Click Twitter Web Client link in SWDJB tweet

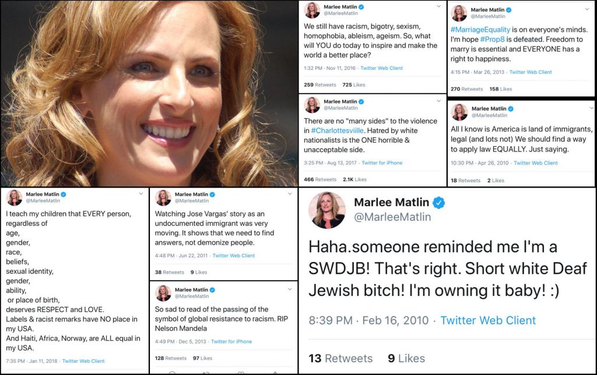click(488, 320)
